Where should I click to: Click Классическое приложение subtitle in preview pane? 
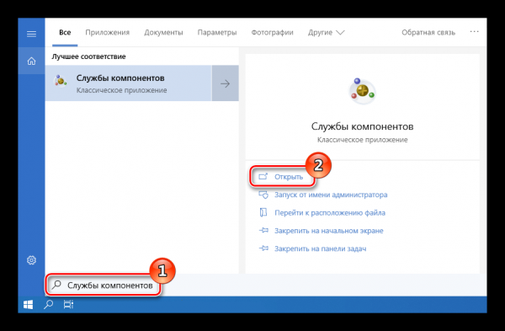pyautogui.click(x=362, y=140)
